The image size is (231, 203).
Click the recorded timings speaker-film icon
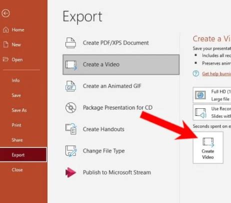[201, 113]
